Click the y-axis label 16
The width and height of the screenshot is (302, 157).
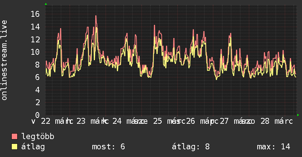tap(35, 14)
